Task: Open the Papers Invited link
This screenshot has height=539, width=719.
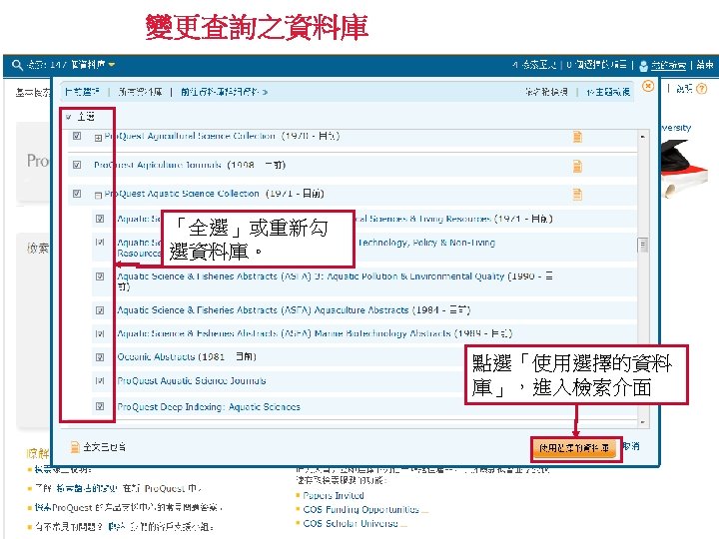Action: pyautogui.click(x=334, y=495)
